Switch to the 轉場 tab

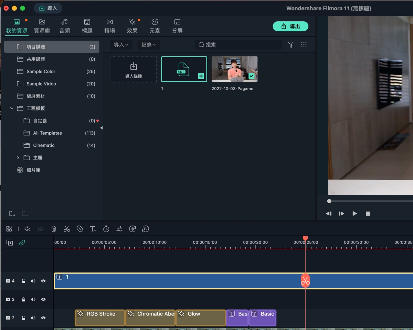109,26
